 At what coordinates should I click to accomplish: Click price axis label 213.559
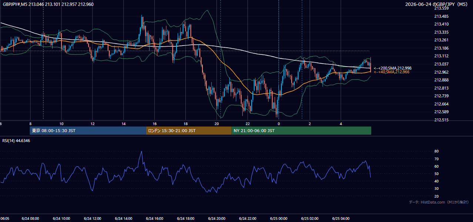441,8
